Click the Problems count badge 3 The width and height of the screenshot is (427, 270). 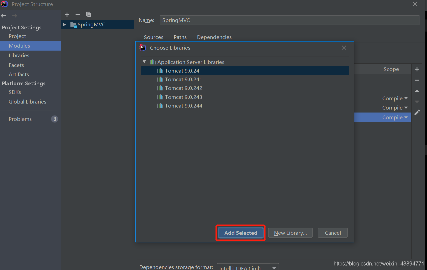(55, 119)
